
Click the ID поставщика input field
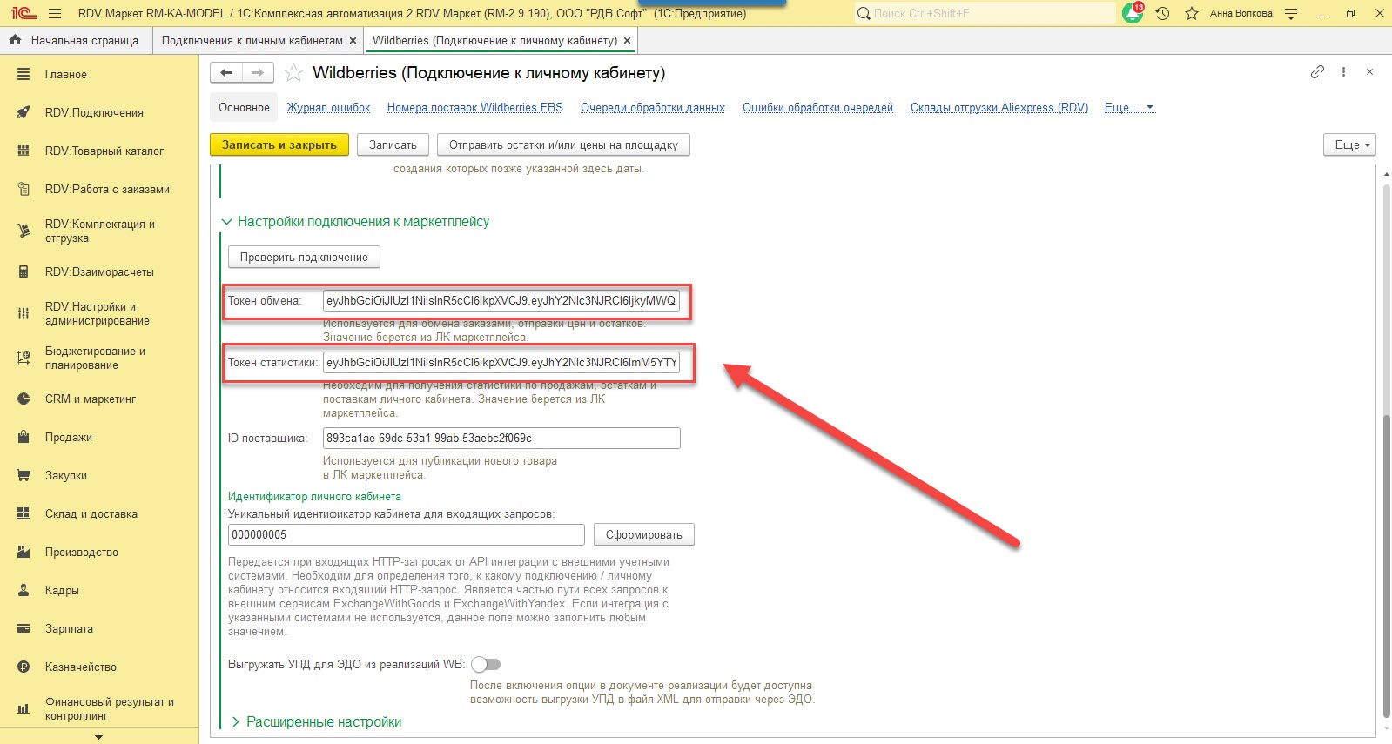pos(501,439)
